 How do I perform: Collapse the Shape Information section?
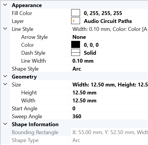coord(5,124)
